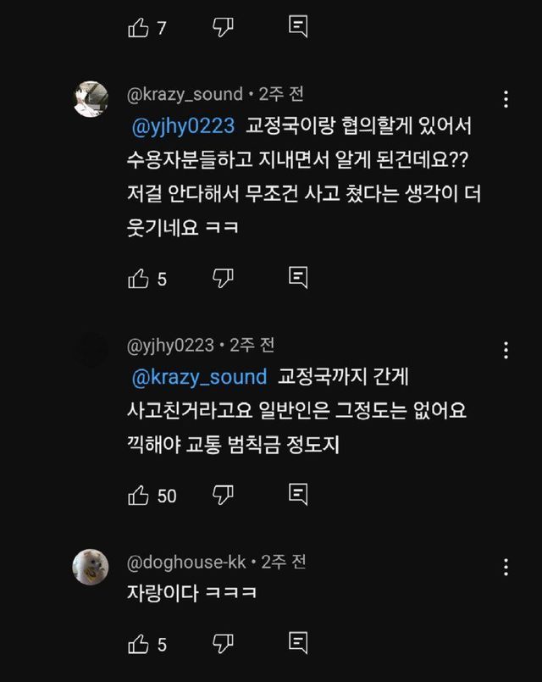The height and width of the screenshot is (682, 542).
Task: Open more options for @yjhy0223 comment
Action: click(x=506, y=350)
